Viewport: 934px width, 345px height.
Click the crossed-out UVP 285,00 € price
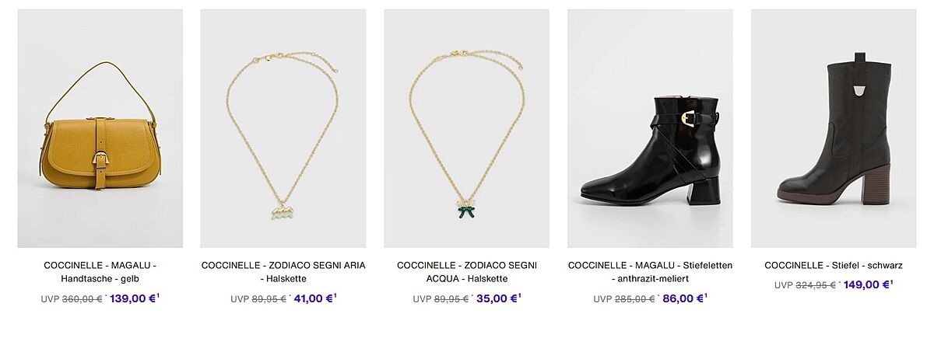634,298
